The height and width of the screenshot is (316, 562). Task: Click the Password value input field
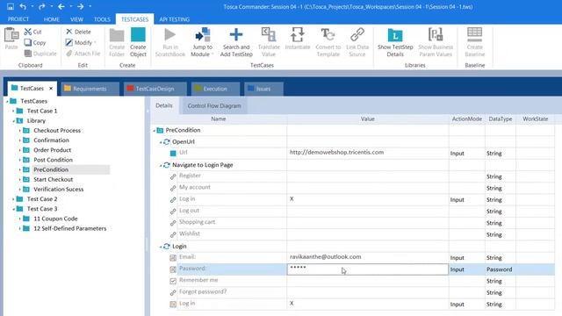click(x=367, y=269)
